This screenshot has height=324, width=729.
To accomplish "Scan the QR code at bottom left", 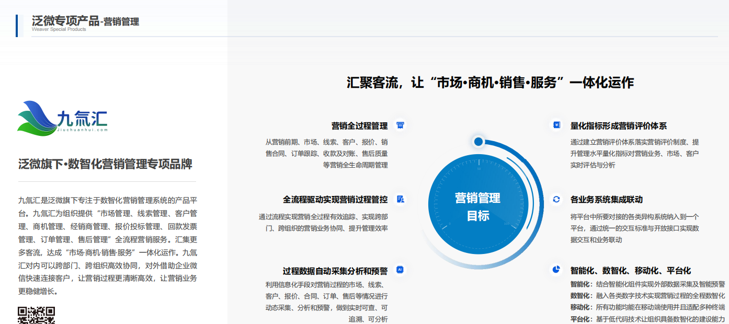I will 34,318.
